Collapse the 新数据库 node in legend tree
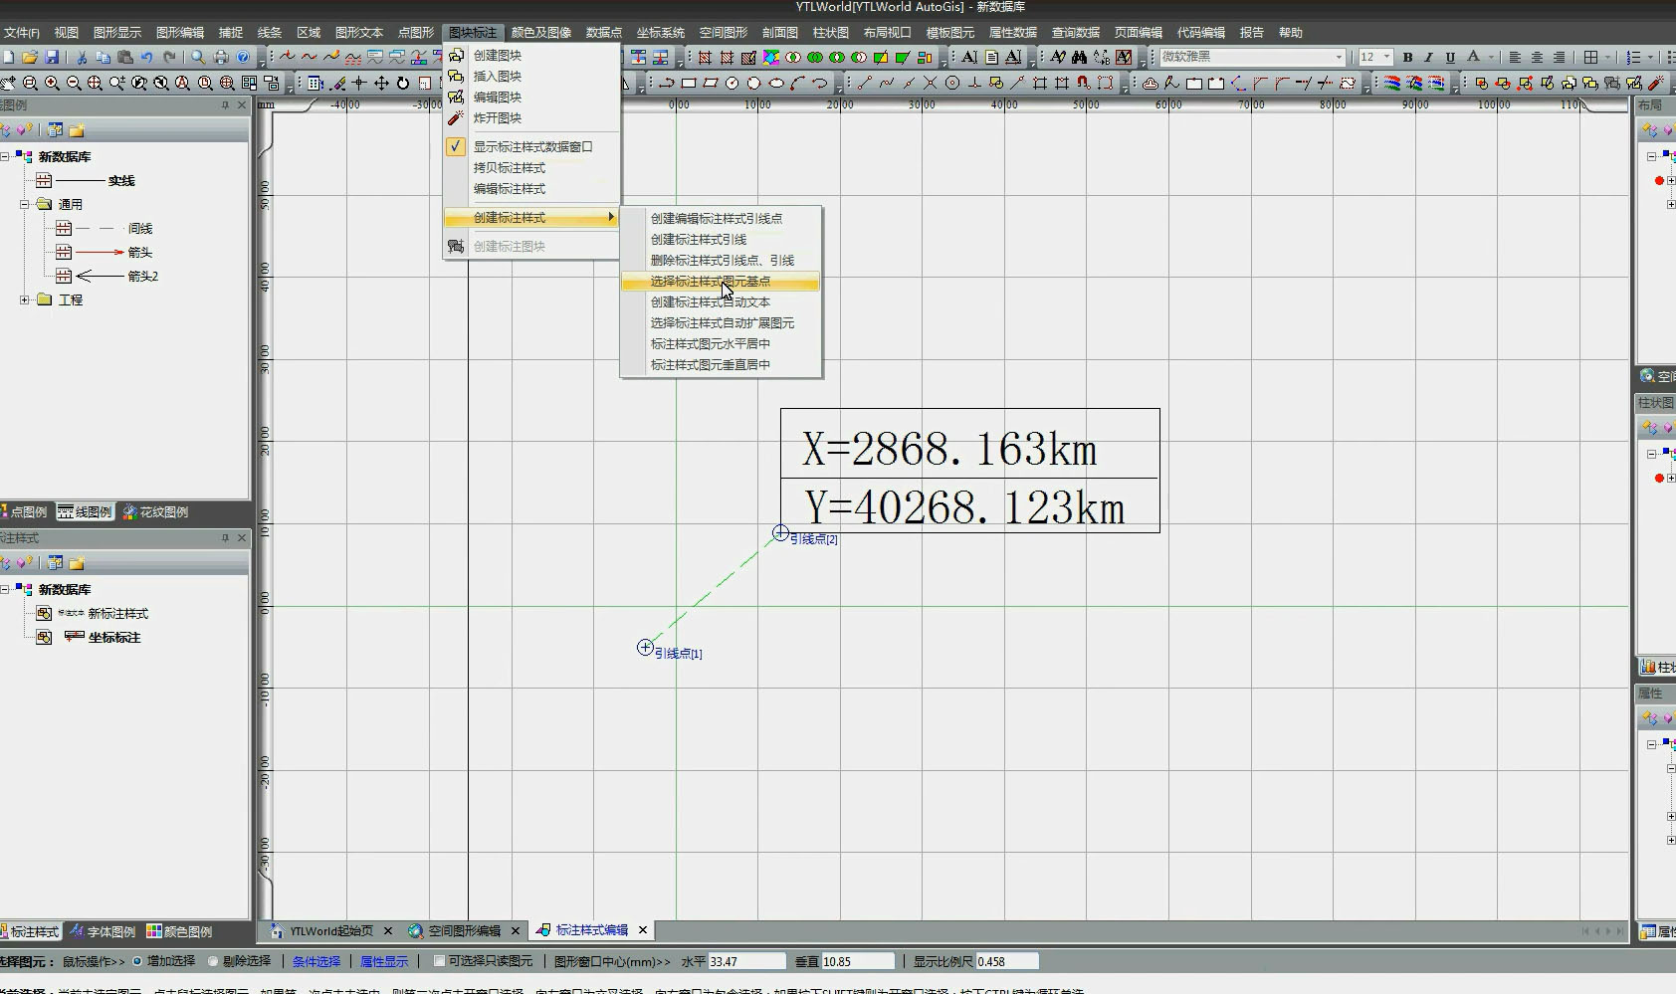1676x994 pixels. click(x=5, y=156)
